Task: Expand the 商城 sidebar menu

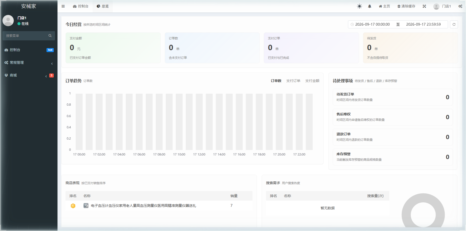Action: click(x=29, y=75)
